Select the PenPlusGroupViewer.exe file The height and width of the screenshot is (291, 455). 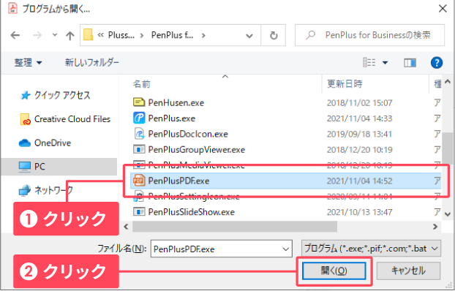tap(197, 149)
